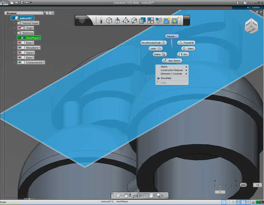Open the Materials paint toolbar icon

[x=175, y=21]
